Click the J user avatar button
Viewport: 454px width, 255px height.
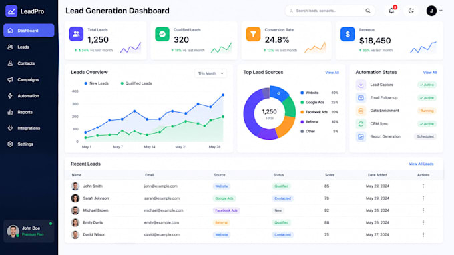431,11
